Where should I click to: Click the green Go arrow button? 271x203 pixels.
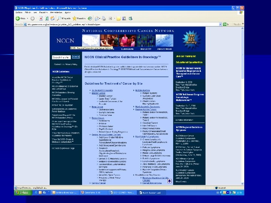click(x=224, y=24)
